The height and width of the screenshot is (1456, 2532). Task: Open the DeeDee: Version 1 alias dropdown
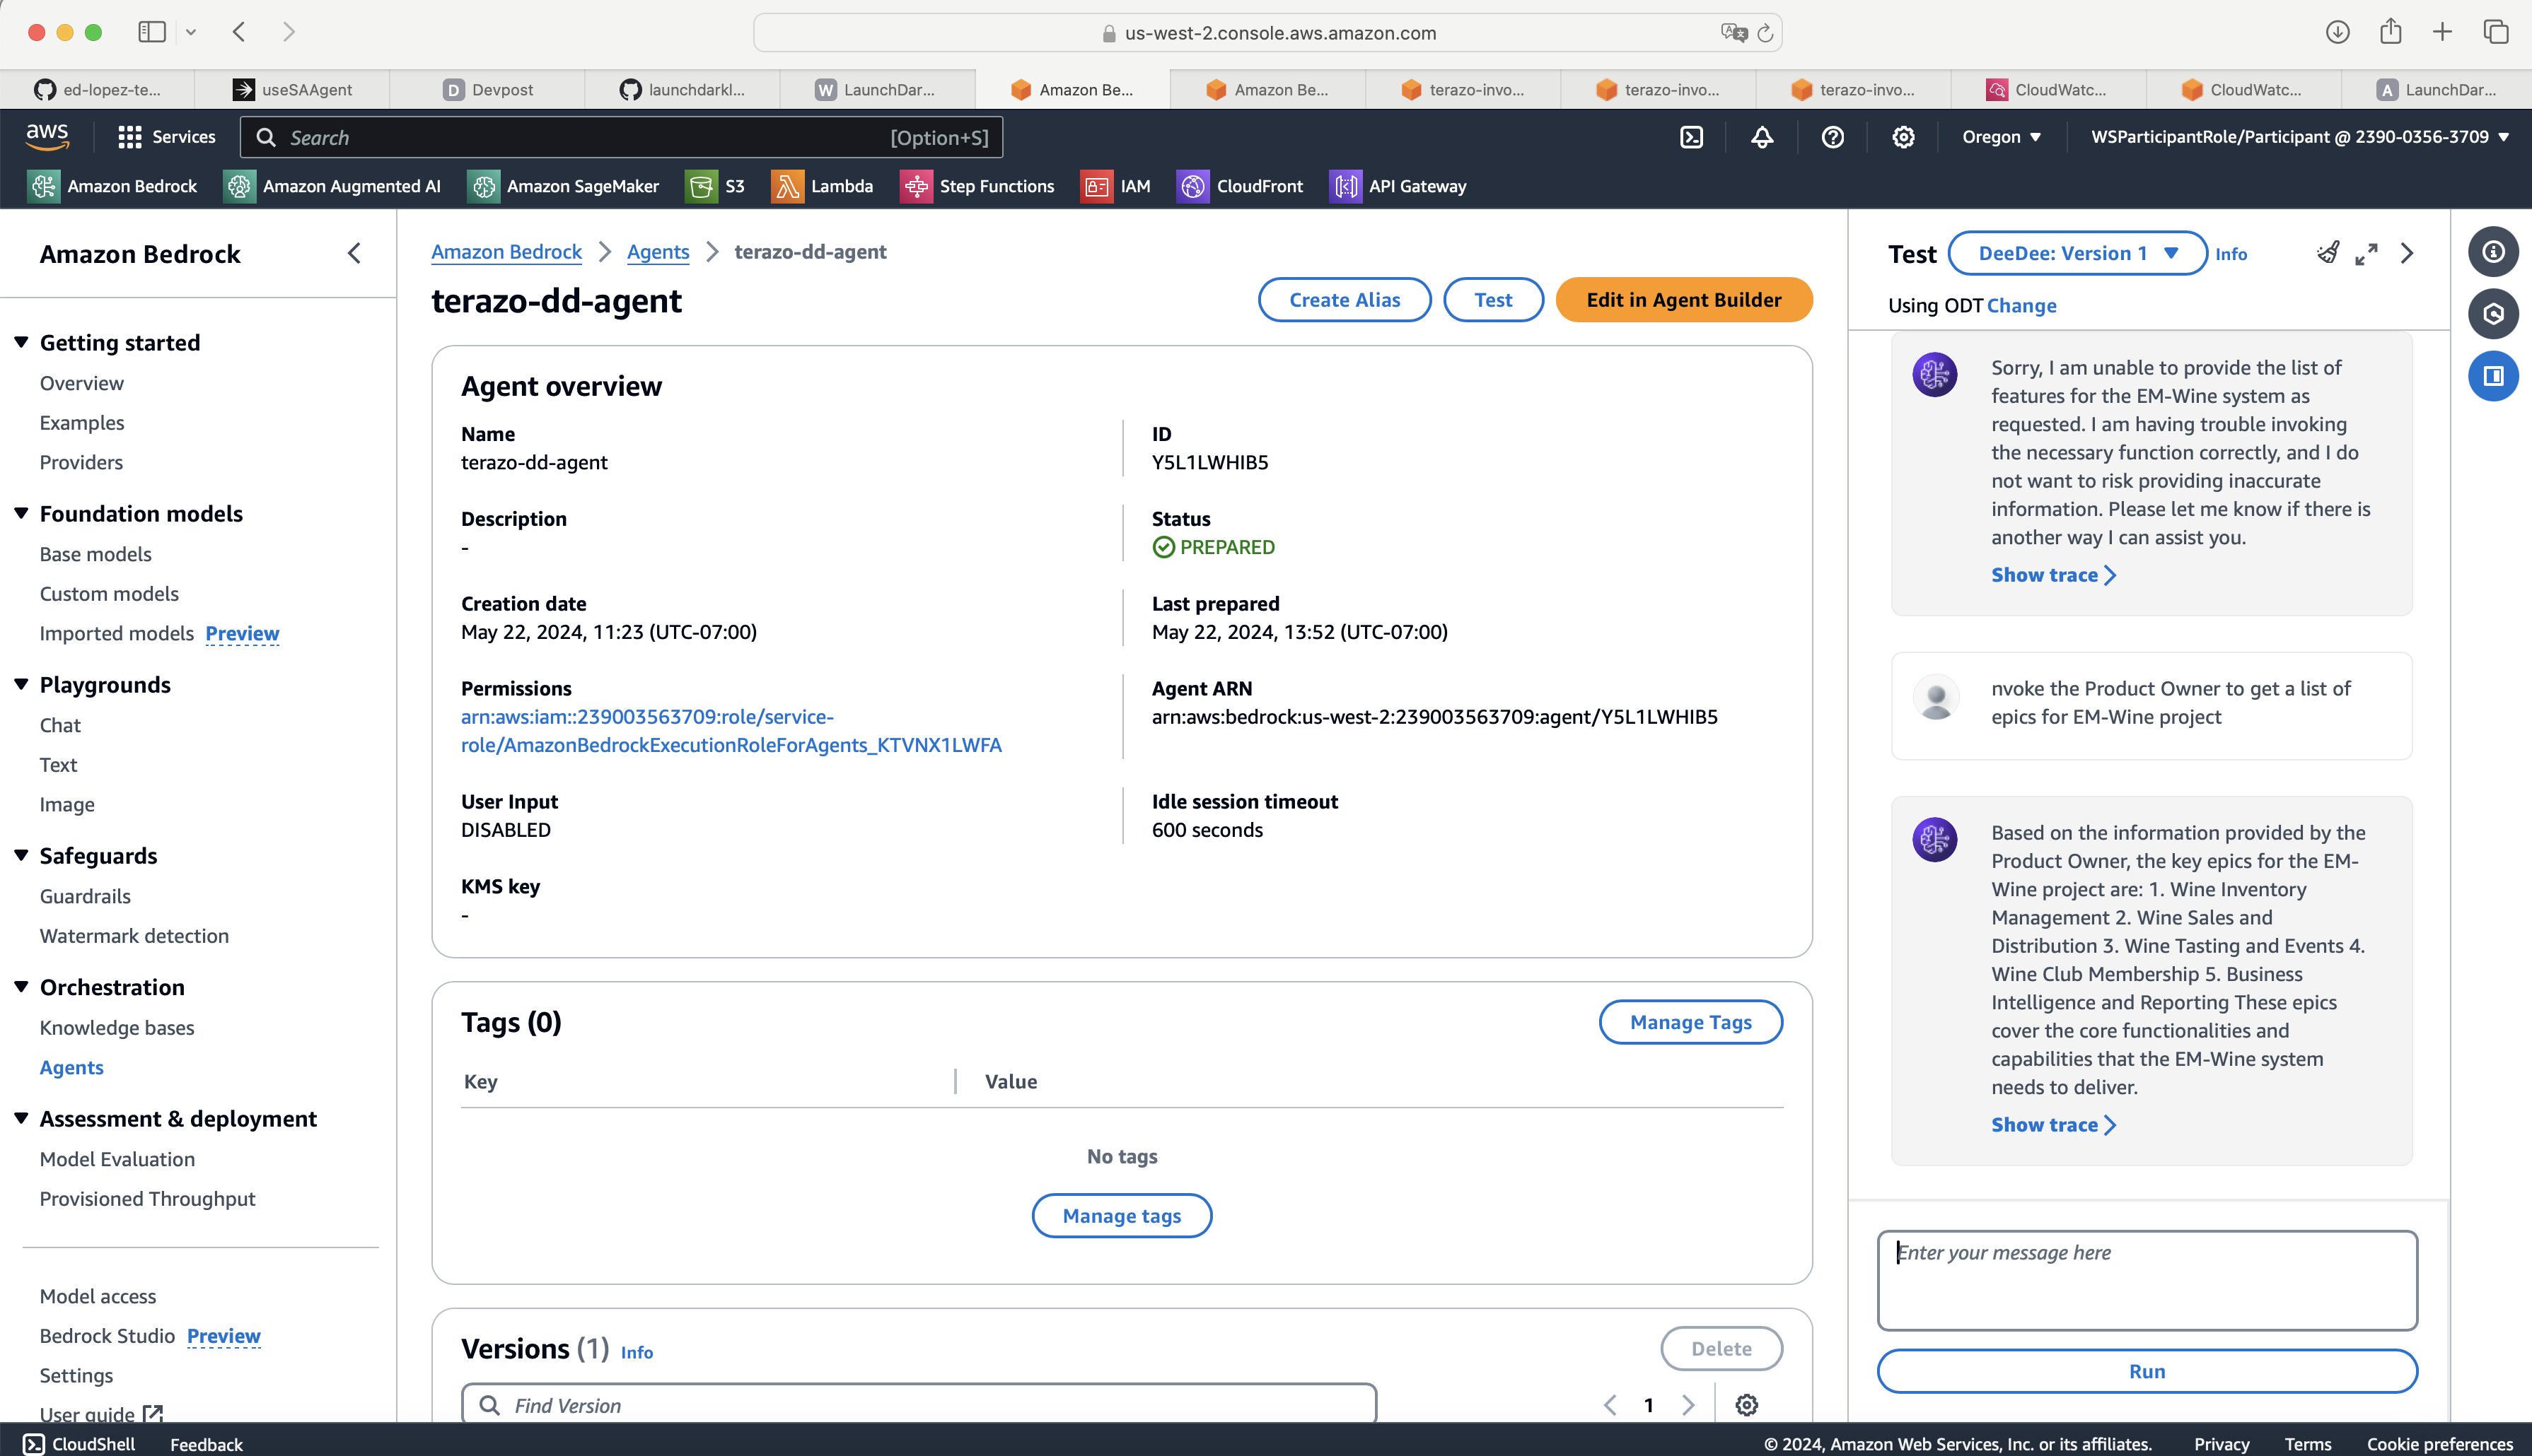click(x=2078, y=253)
